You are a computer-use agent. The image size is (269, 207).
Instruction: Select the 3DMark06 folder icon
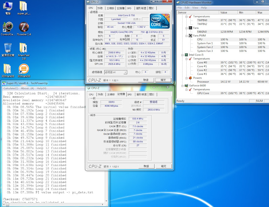click(x=8, y=71)
